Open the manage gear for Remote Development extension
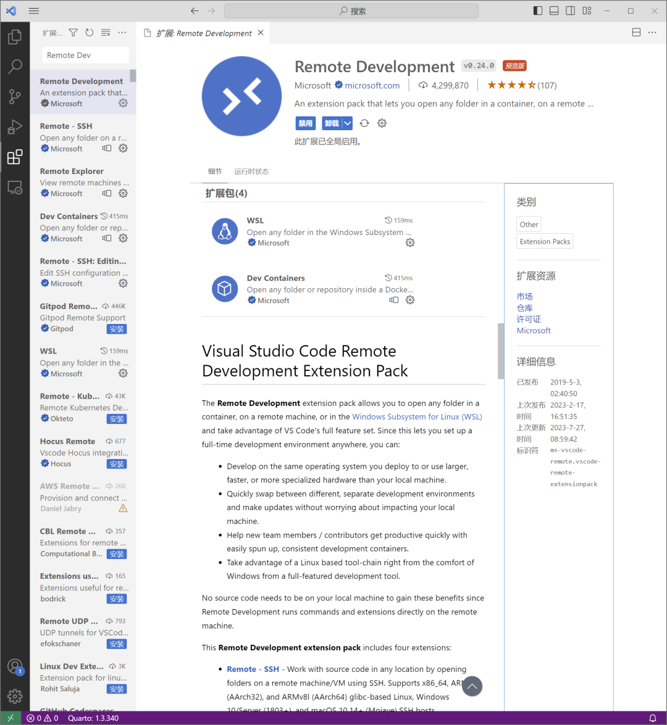The image size is (667, 725). 382,123
